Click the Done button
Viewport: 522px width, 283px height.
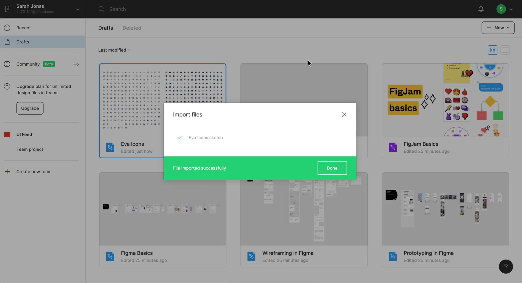click(332, 168)
